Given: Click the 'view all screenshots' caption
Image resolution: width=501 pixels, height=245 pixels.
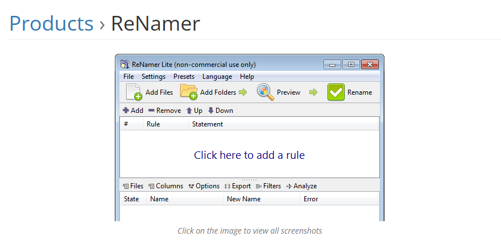Looking at the screenshot, I should click(250, 231).
